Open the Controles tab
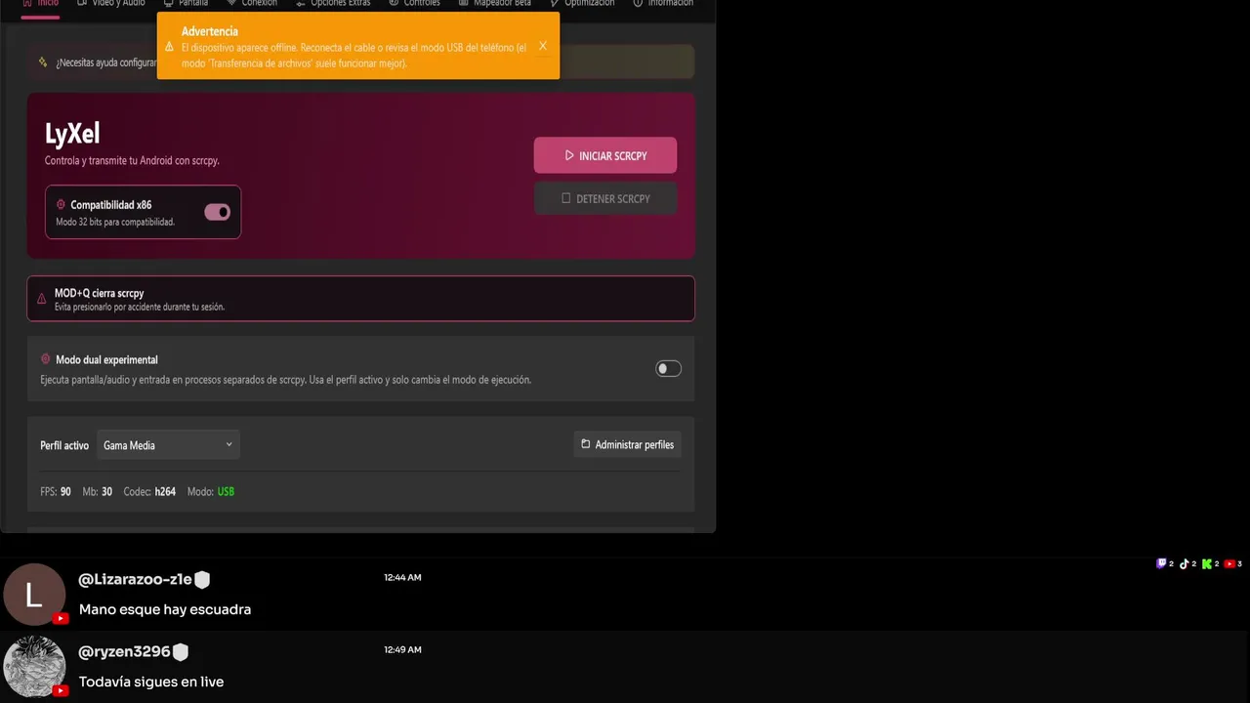The width and height of the screenshot is (1250, 703). 414,4
